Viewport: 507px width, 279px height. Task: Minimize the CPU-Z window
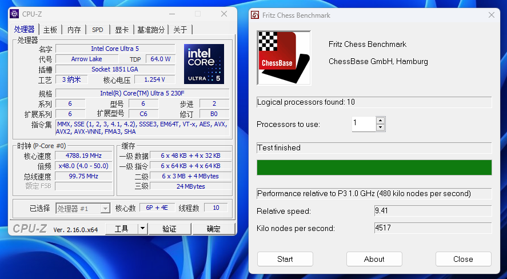point(172,13)
